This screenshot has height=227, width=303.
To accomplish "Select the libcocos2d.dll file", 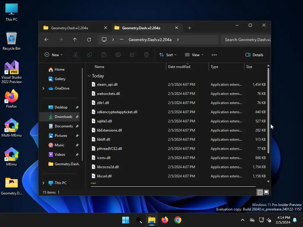I will click(x=178, y=167).
